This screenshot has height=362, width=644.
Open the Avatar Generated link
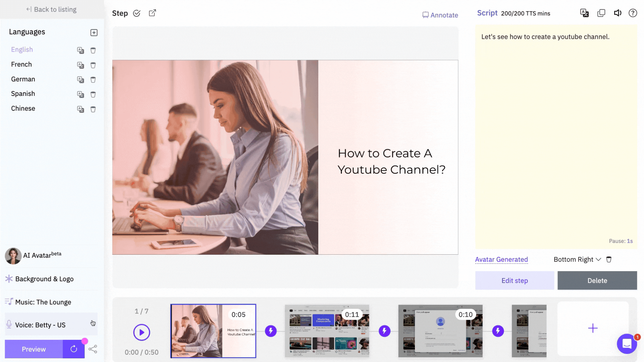coord(501,259)
